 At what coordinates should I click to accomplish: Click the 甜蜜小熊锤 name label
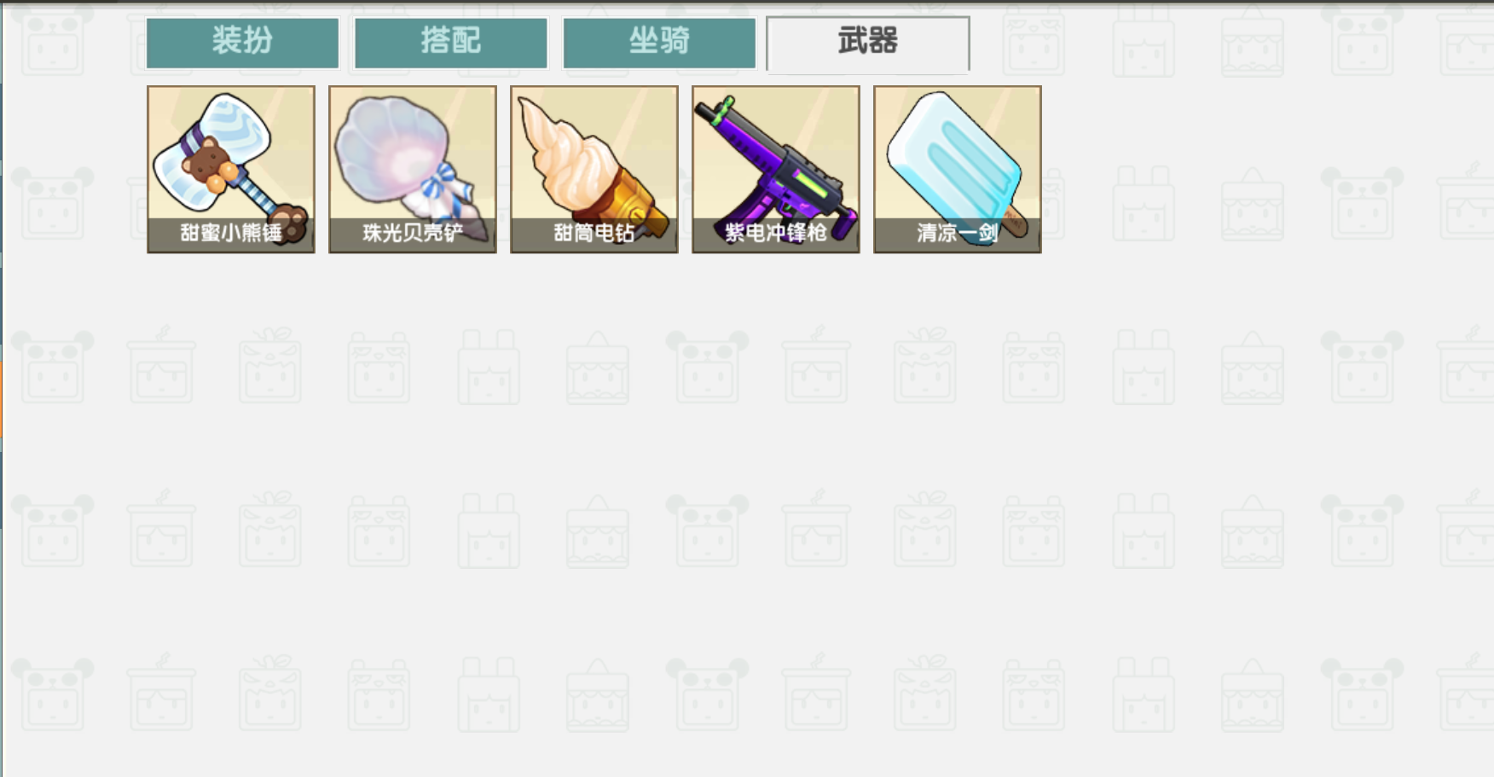pos(231,233)
